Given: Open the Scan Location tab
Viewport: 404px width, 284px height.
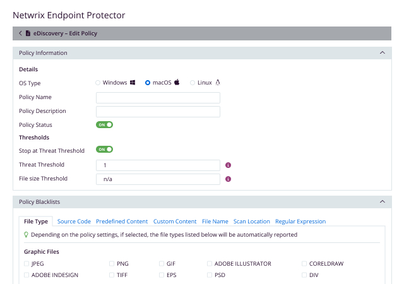Looking at the screenshot, I should click(x=251, y=222).
